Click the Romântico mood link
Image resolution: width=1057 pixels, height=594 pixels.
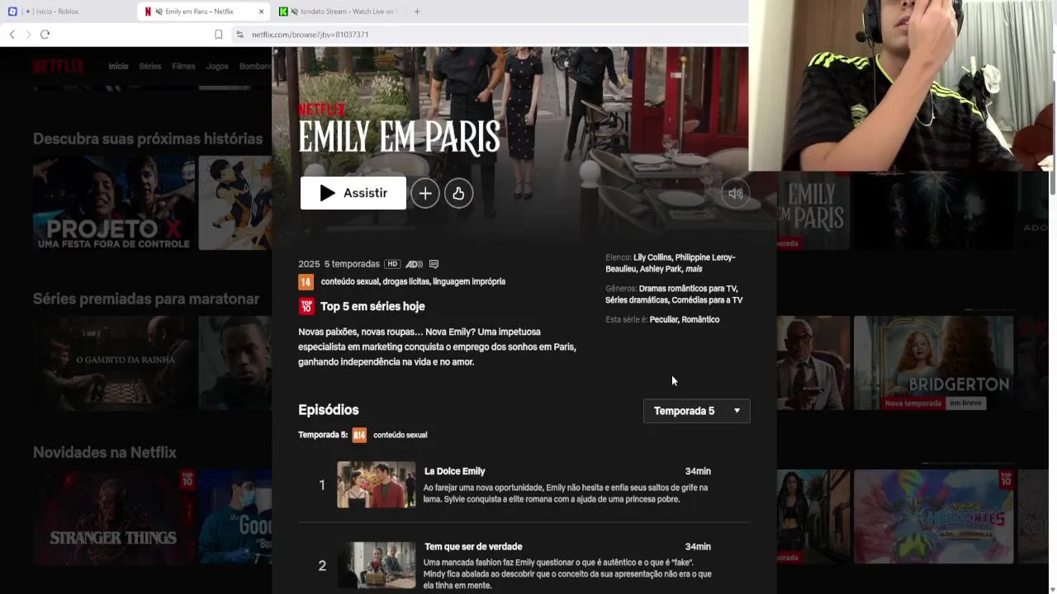pyautogui.click(x=700, y=319)
